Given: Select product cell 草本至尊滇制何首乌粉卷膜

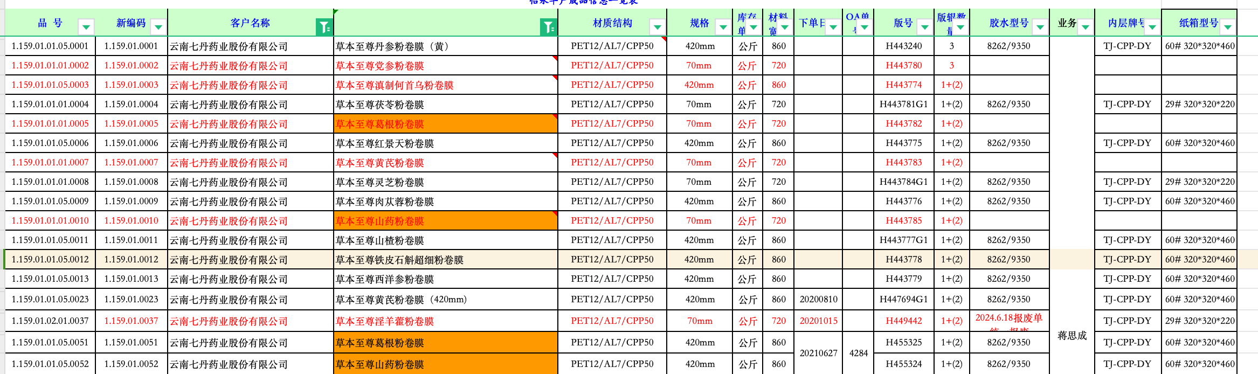Looking at the screenshot, I should (x=446, y=85).
